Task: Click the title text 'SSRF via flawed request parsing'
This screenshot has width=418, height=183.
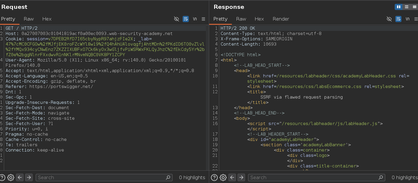Action: click(301, 97)
